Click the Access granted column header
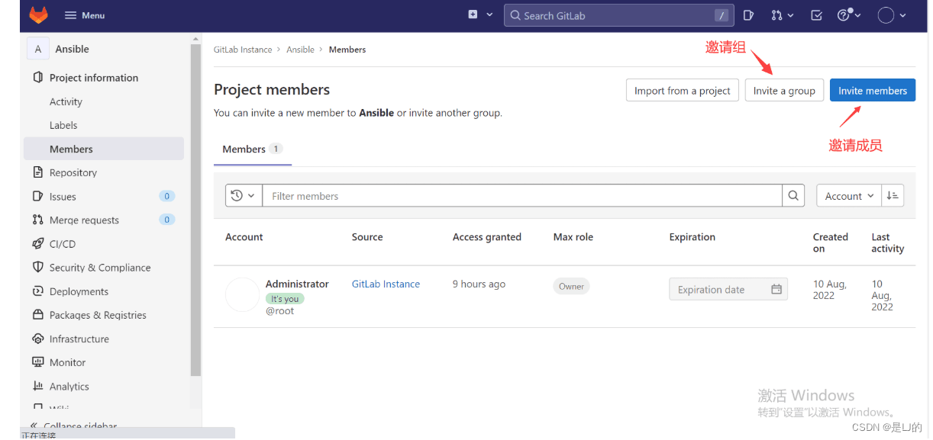The image size is (933, 440). (x=487, y=237)
